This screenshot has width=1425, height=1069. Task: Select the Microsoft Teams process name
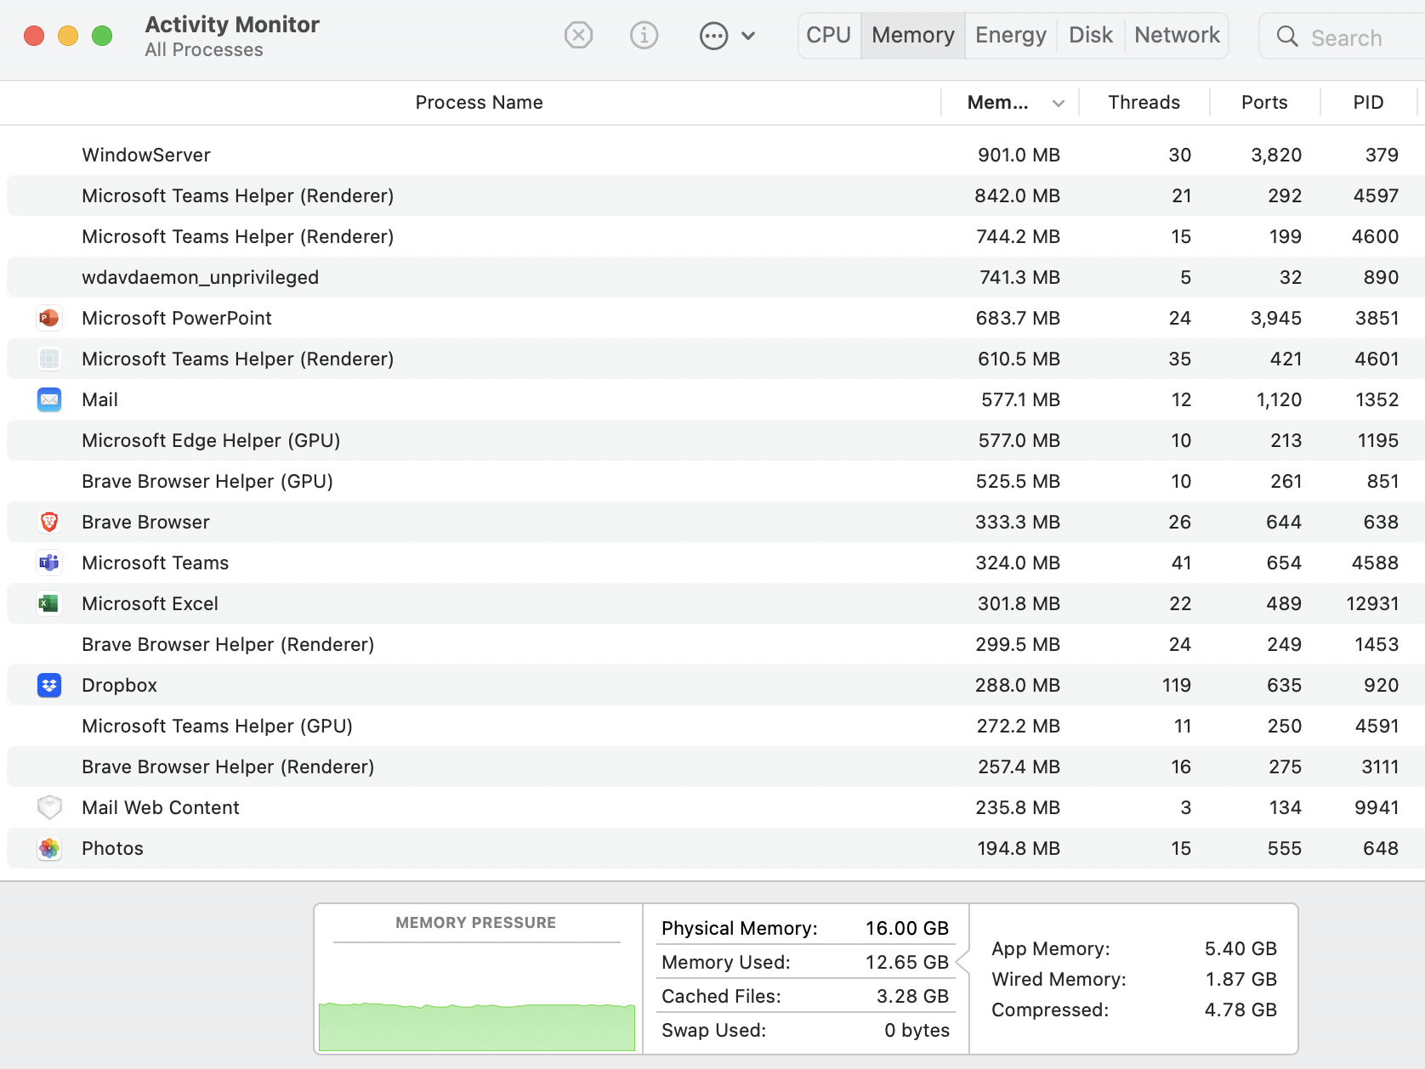pos(156,563)
